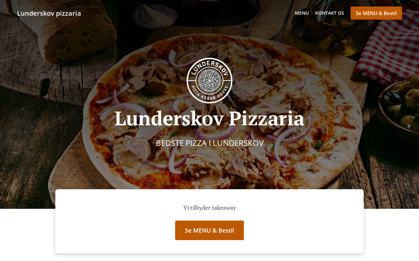The height and width of the screenshot is (261, 419).
Task: Click Se MENU & Bestil button in takeaway card
Action: 209,230
